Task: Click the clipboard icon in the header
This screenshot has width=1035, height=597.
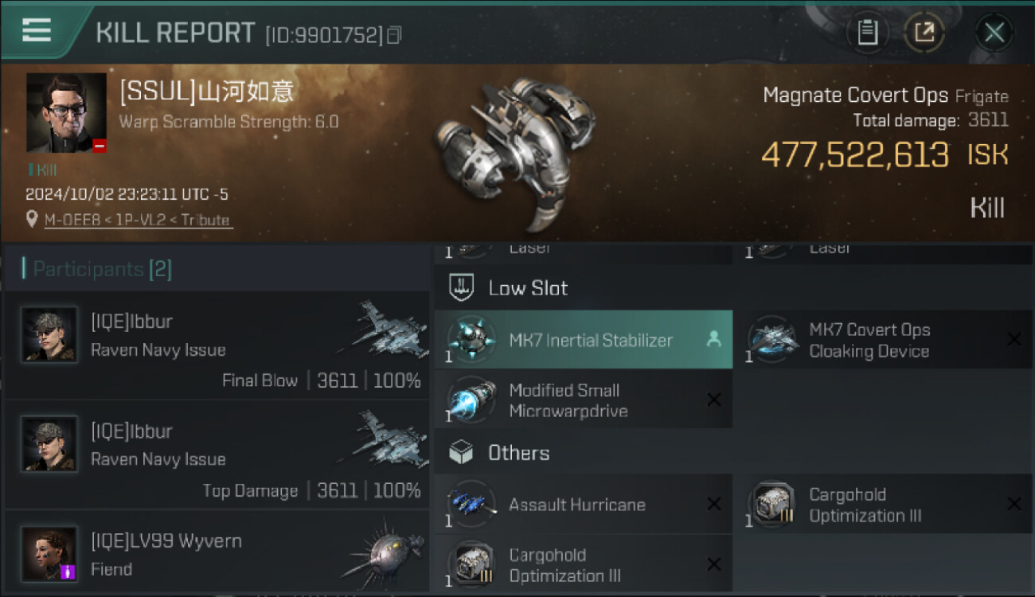Action: [x=867, y=33]
